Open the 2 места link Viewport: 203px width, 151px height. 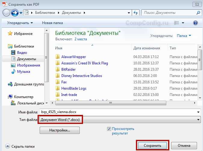coord(81,39)
